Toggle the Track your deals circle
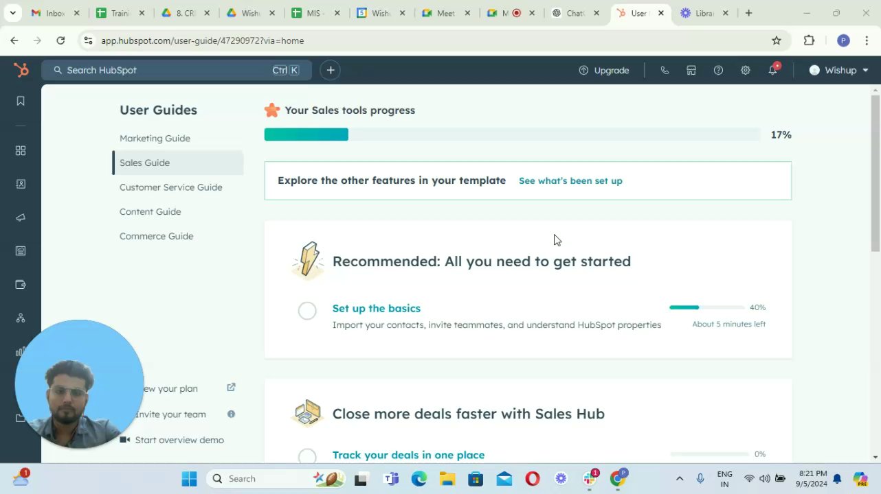Viewport: 881px width, 494px height. 307,457
